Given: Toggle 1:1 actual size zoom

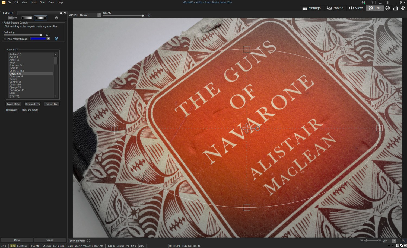Looking at the screenshot, I should (x=399, y=241).
